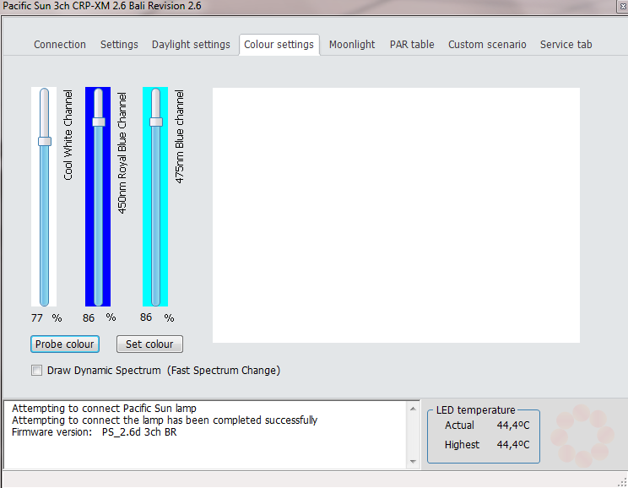Click the log scrollbar down arrow
Screen dimensions: 628x488
[414, 462]
